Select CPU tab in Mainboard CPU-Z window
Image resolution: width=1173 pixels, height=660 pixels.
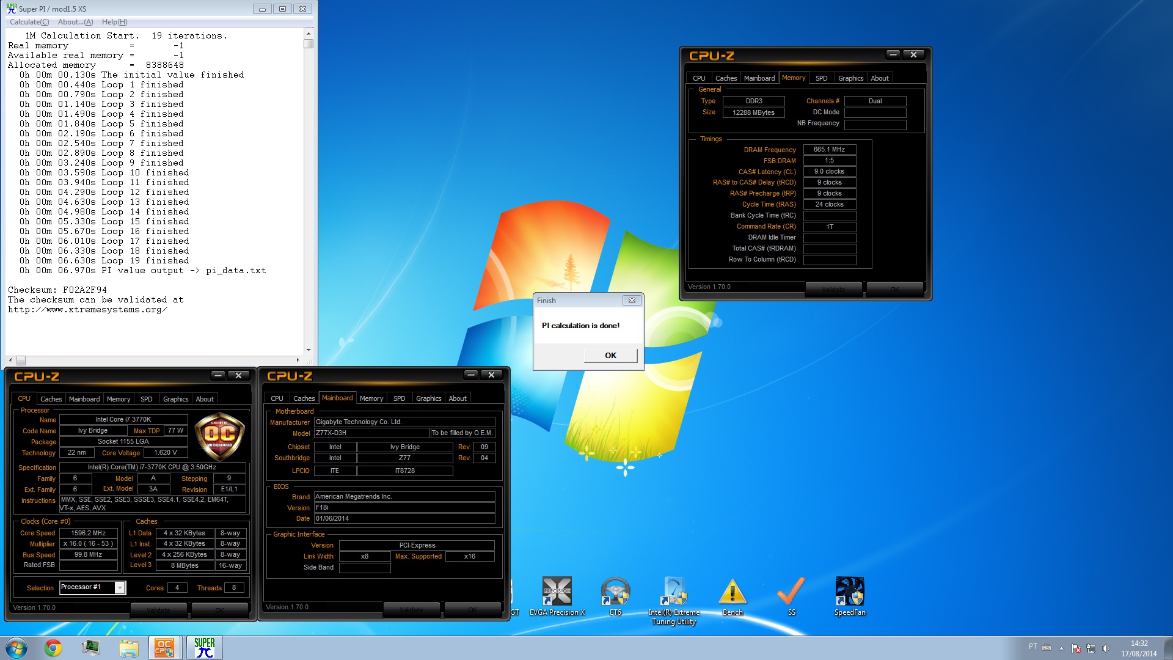coord(277,398)
